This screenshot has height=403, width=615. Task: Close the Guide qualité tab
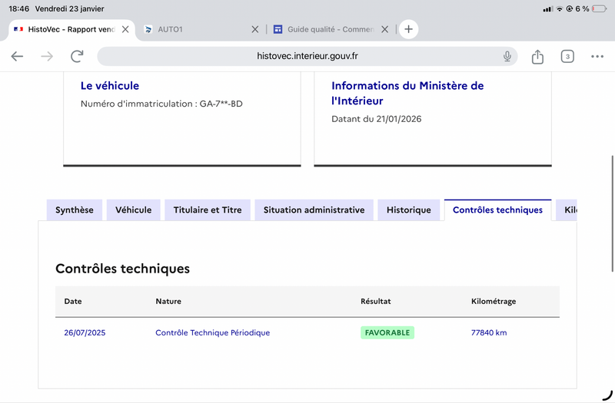coord(385,29)
